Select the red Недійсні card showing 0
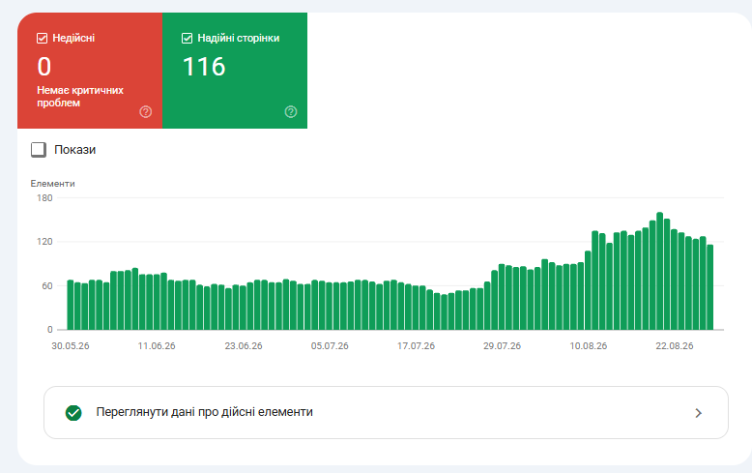This screenshot has height=473, width=752. [x=90, y=71]
